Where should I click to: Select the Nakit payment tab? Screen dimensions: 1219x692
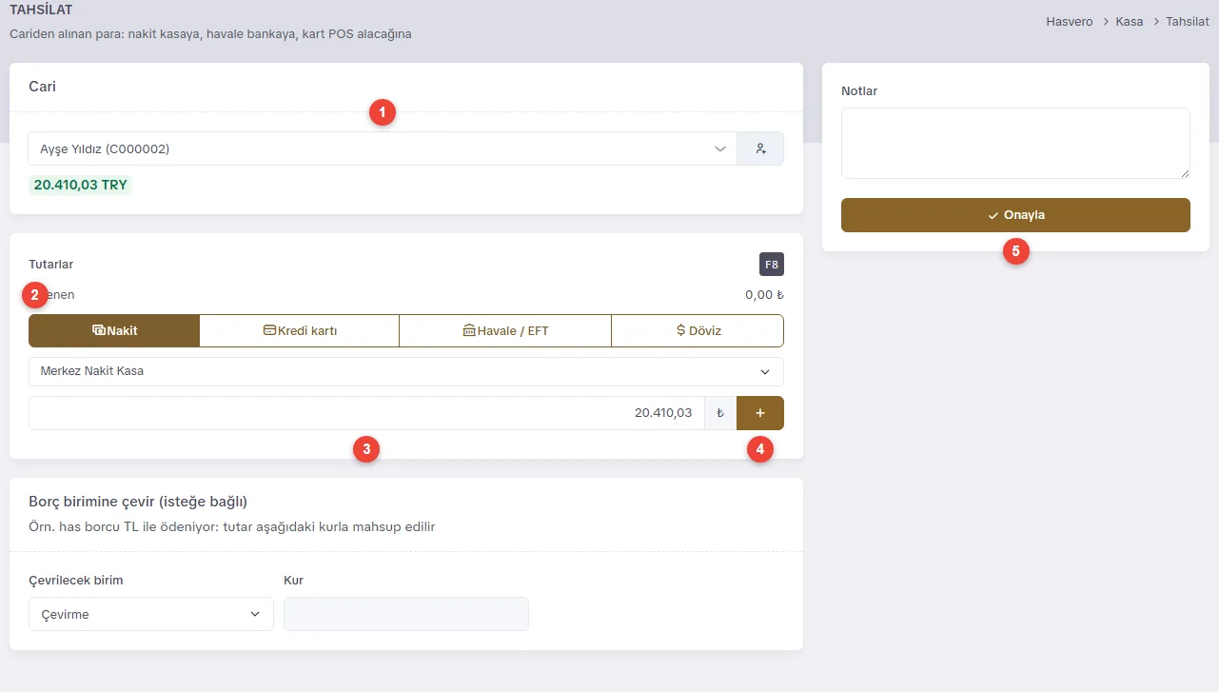[x=114, y=331]
